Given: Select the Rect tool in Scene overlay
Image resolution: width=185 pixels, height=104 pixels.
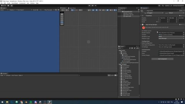Looking at the screenshot, I should tap(62, 22).
